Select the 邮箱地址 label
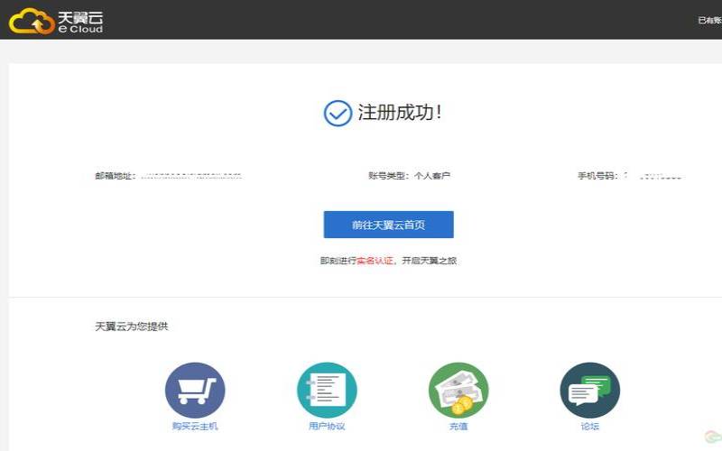 116,176
